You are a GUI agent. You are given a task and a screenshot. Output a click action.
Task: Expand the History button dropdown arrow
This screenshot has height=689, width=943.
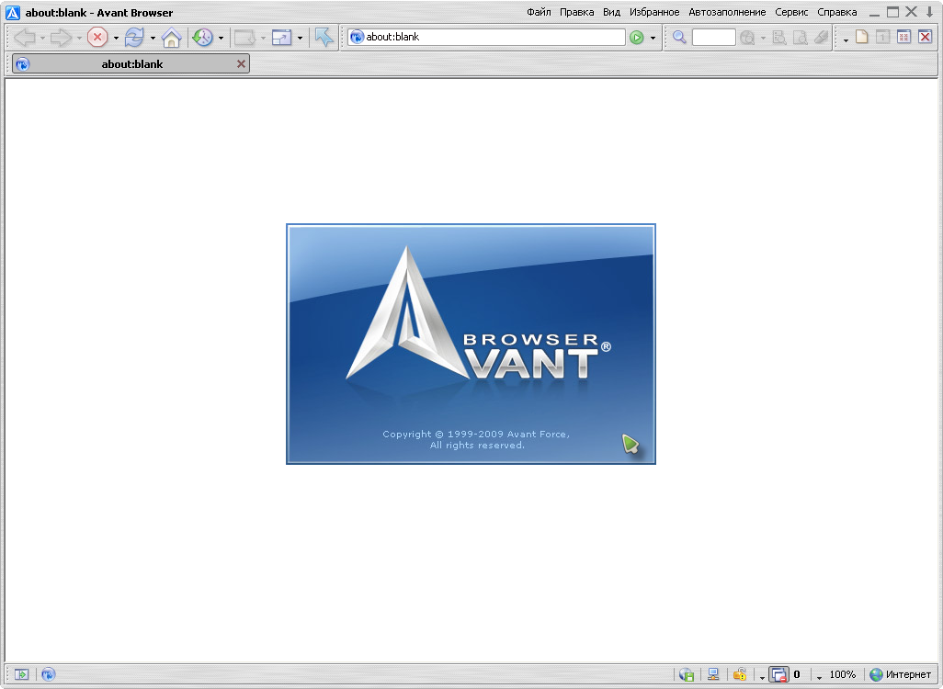[x=221, y=38]
